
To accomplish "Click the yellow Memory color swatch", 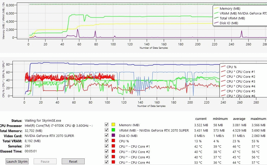I will coord(113,125).
